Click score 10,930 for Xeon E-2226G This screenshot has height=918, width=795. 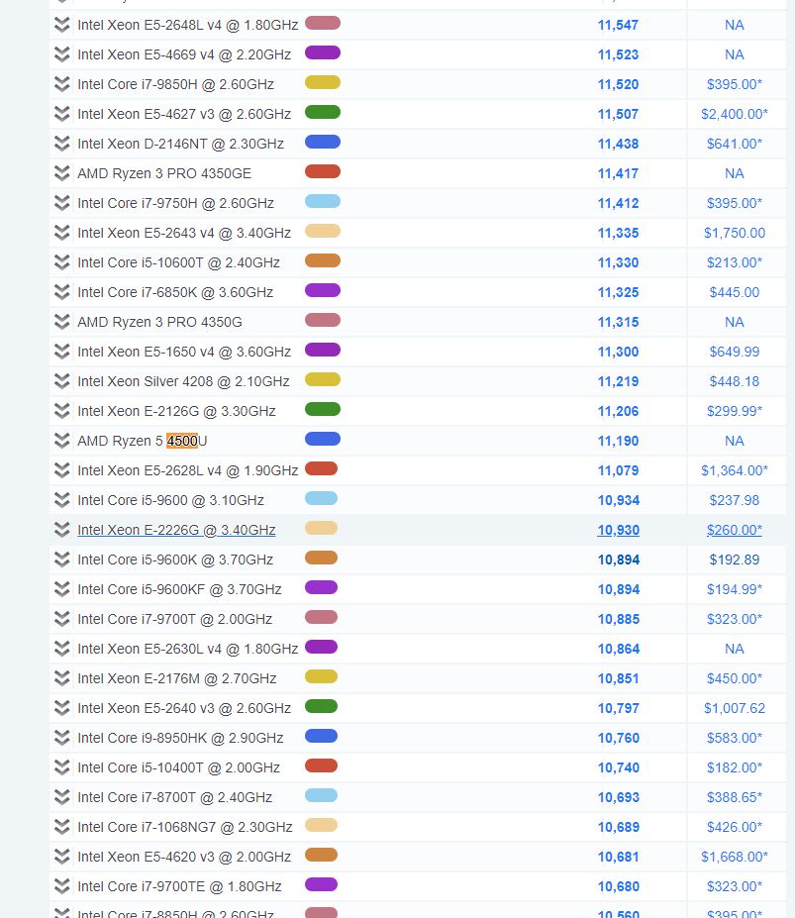[618, 530]
